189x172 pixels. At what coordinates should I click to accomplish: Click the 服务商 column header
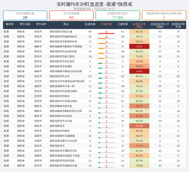click(10, 24)
